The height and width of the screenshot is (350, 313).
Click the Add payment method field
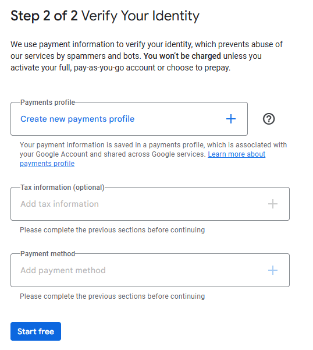(x=150, y=270)
